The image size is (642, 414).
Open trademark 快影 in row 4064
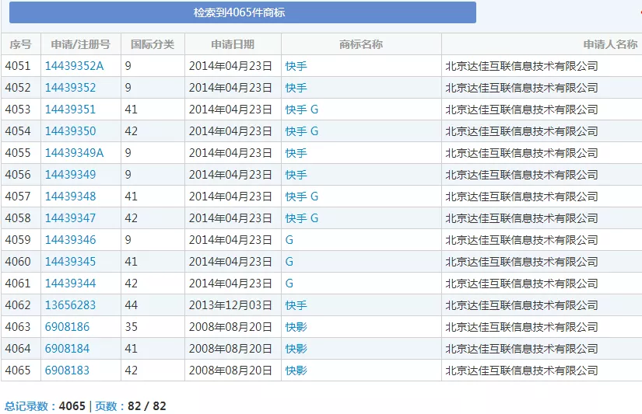click(x=296, y=348)
